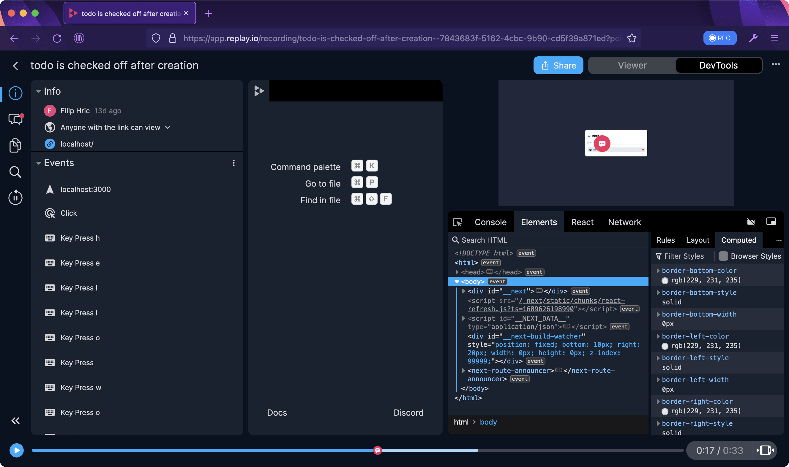The image size is (789, 467).
Task: Toggle toolbox dock position icon
Action: click(771, 222)
